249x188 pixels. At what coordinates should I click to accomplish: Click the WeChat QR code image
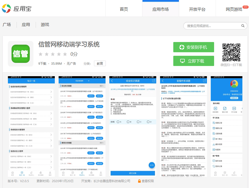(x=231, y=52)
